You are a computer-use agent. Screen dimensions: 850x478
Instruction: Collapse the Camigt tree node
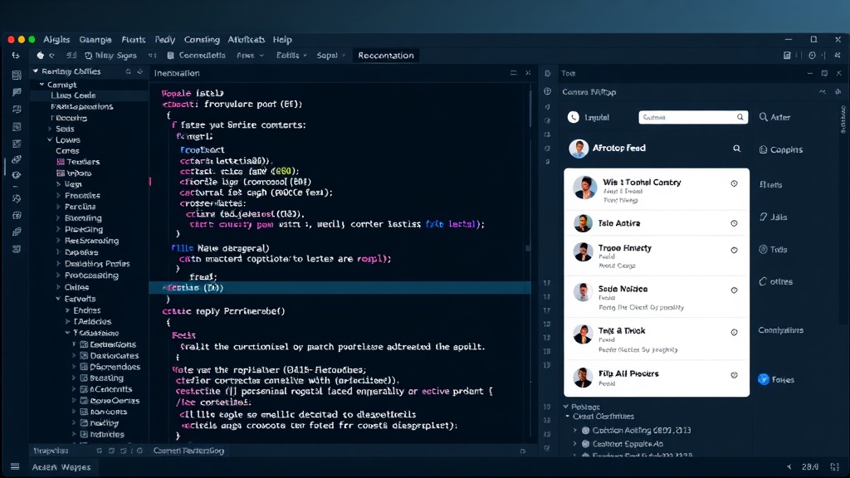(42, 85)
